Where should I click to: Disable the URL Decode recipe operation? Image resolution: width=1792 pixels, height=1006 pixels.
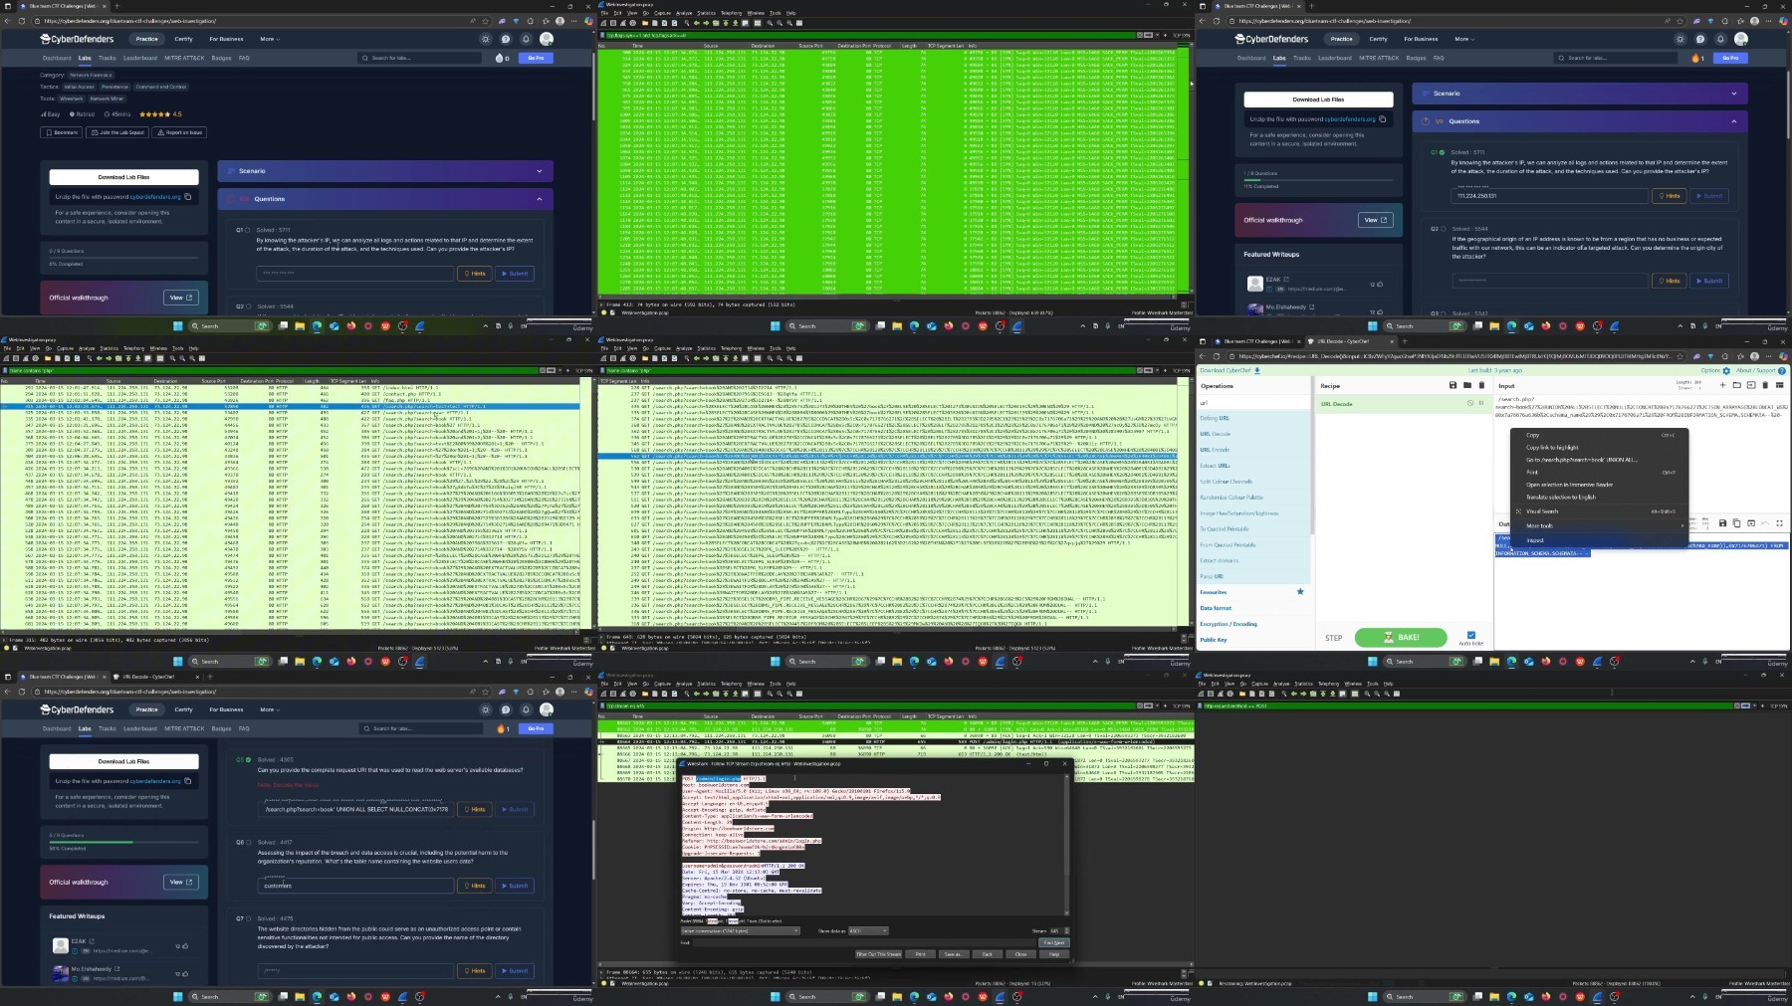click(x=1470, y=404)
